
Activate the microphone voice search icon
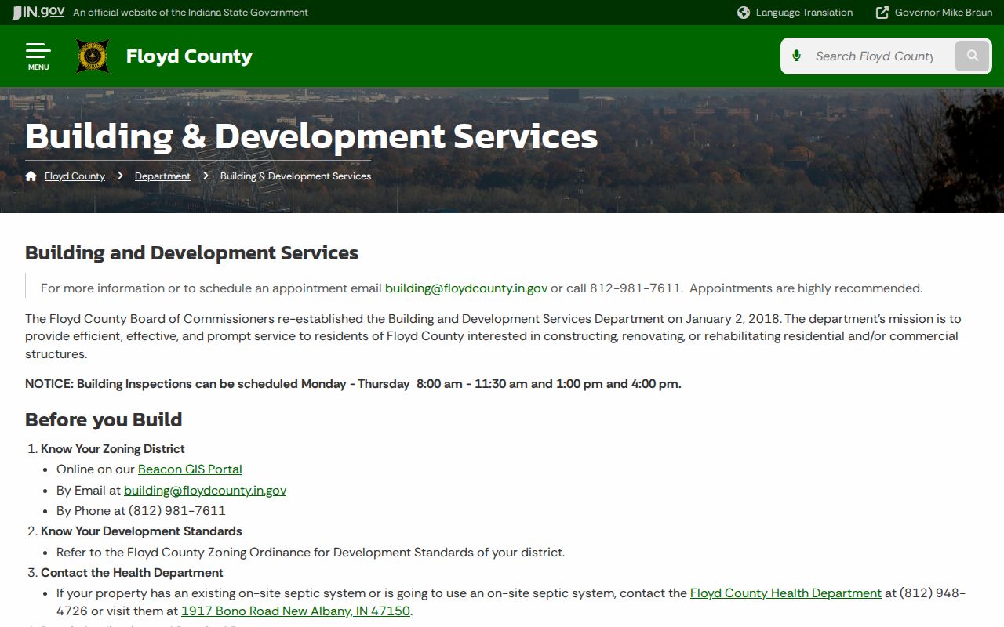(797, 56)
